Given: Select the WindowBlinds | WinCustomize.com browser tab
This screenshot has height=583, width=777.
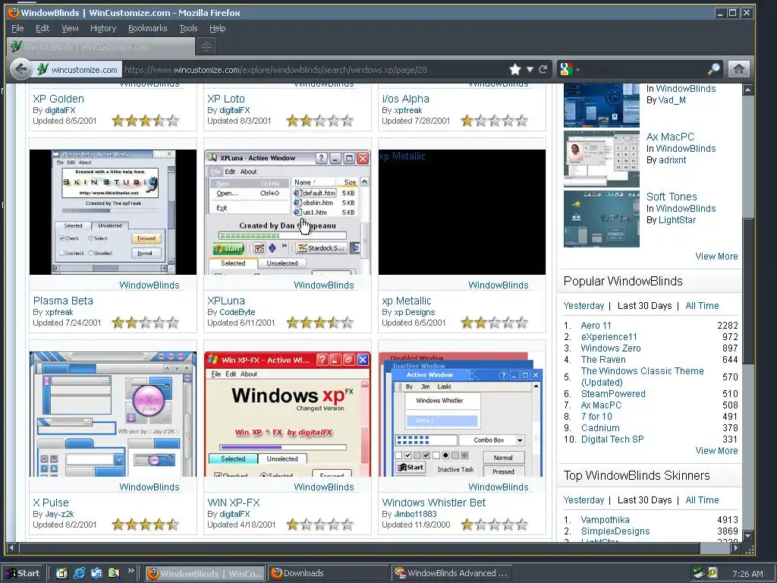Looking at the screenshot, I should 101,46.
